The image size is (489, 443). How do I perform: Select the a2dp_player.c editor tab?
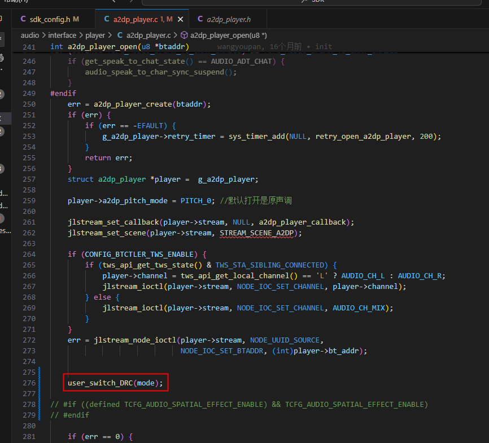142,19
